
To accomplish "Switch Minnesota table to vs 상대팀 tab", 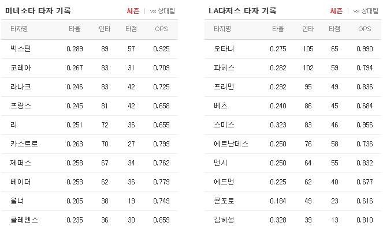I will pyautogui.click(x=162, y=11).
